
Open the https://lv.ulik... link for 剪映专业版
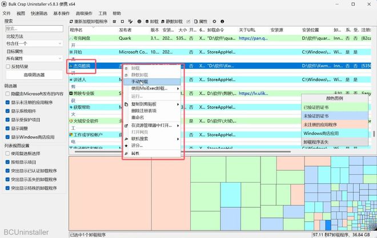coord(253,93)
